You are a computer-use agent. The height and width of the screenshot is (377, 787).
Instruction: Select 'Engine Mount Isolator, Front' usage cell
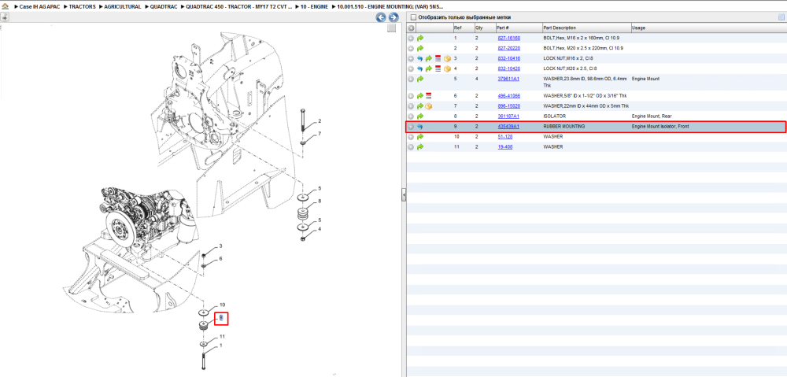click(x=660, y=127)
